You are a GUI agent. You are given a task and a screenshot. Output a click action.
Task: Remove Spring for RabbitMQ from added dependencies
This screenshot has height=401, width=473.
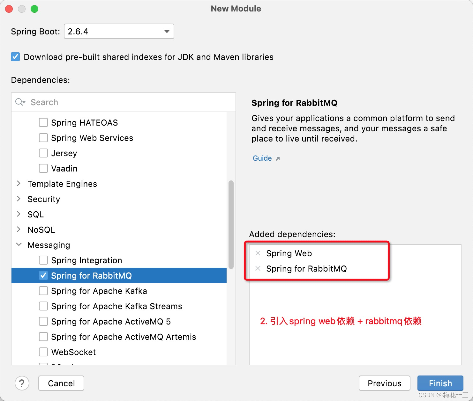tap(258, 268)
